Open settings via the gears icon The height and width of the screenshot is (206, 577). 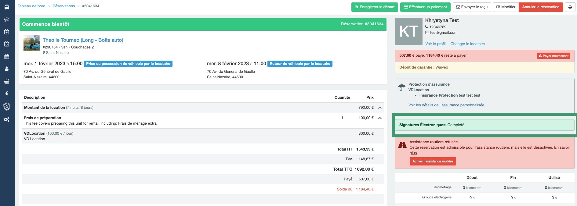click(7, 119)
